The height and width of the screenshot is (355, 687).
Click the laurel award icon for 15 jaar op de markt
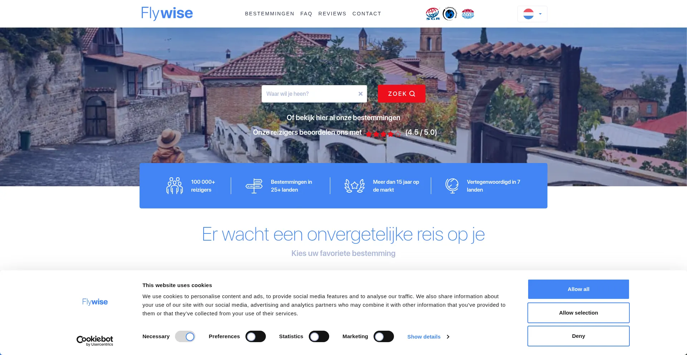tap(354, 186)
